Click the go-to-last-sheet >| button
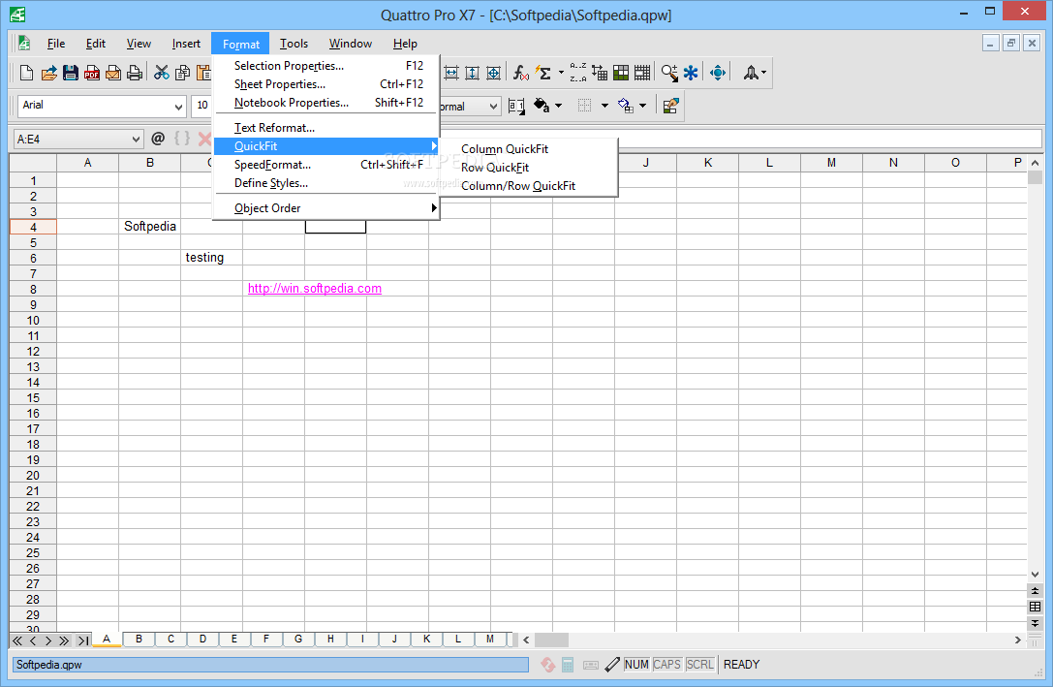 tap(82, 640)
